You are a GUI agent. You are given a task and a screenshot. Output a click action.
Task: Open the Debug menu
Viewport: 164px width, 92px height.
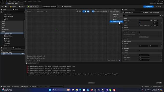point(24,1)
